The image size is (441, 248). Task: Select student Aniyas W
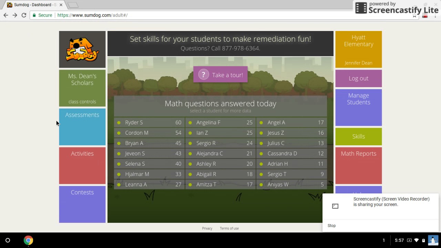pyautogui.click(x=291, y=184)
